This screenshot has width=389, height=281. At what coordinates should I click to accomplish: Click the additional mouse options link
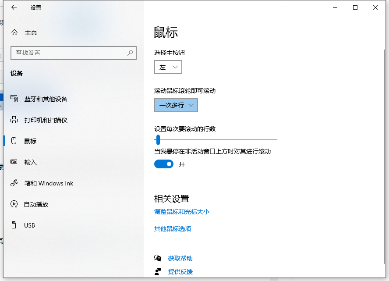coord(173,229)
